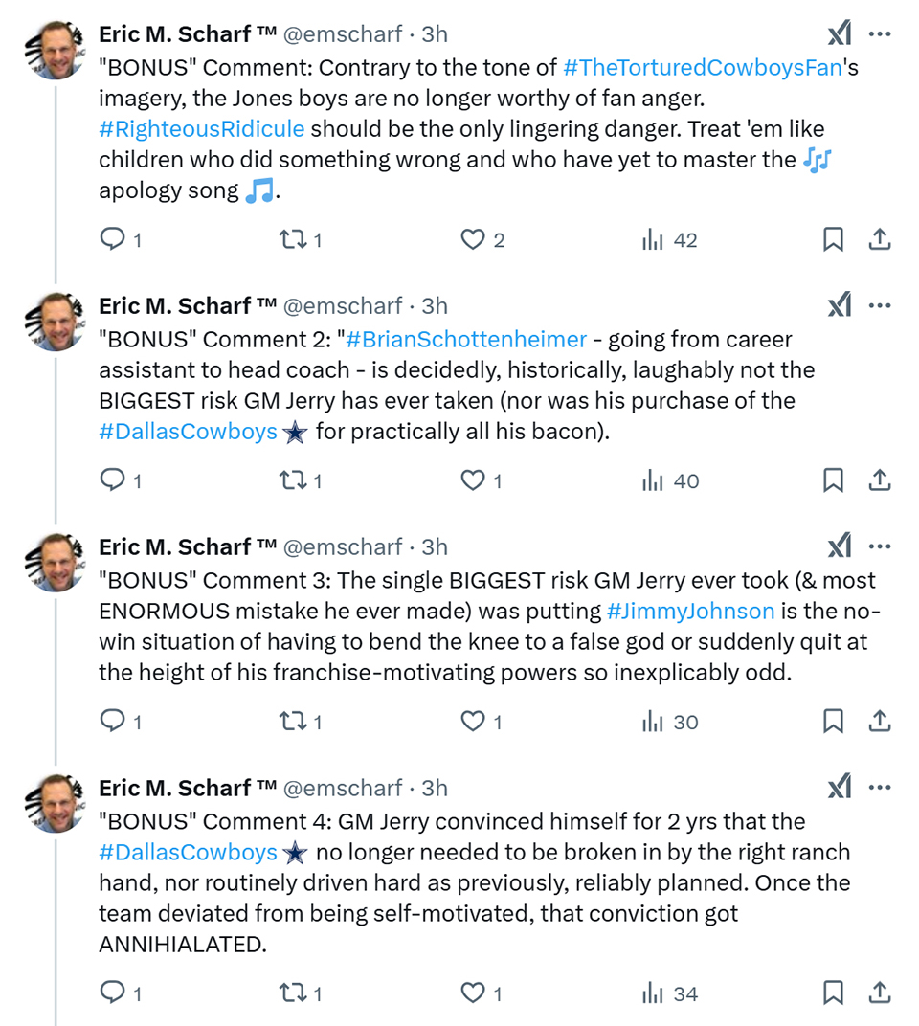Like the tweet mentioning #JimmyJohnson
The height and width of the screenshot is (1026, 919).
point(482,721)
